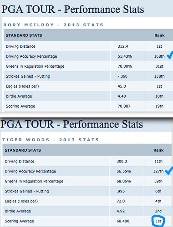This screenshot has width=173, height=227.
Task: Select McIlroy's Strokes Gained - Putting label
Action: tap(28, 76)
